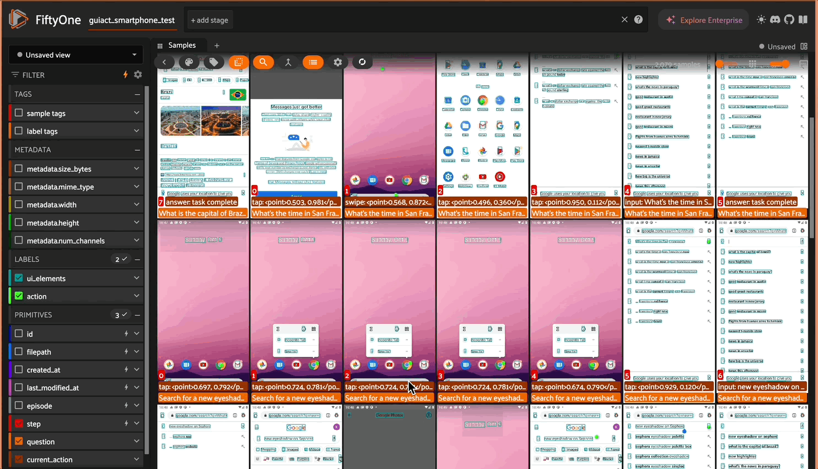Screen dimensions: 818x469
Task: Click the refresh icon in samples toolbar
Action: [x=362, y=62]
